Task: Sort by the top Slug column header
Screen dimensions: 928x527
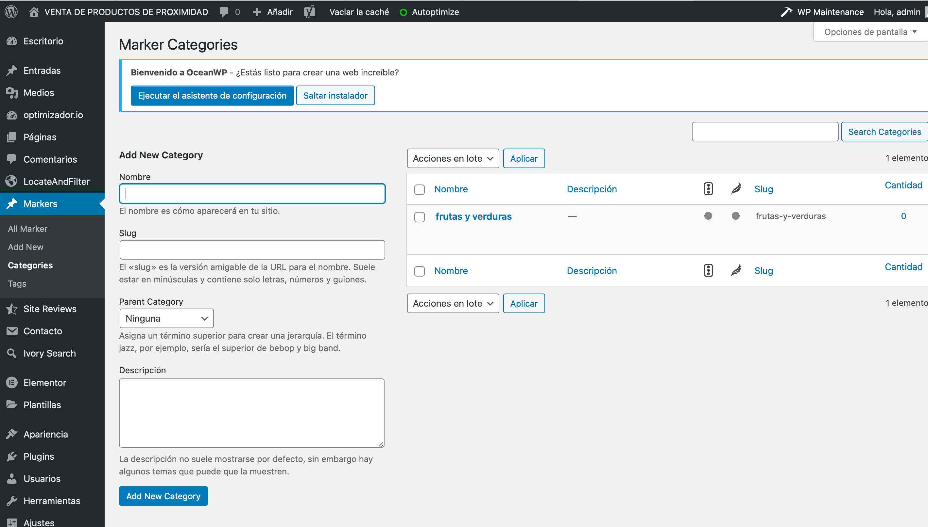Action: coord(764,189)
